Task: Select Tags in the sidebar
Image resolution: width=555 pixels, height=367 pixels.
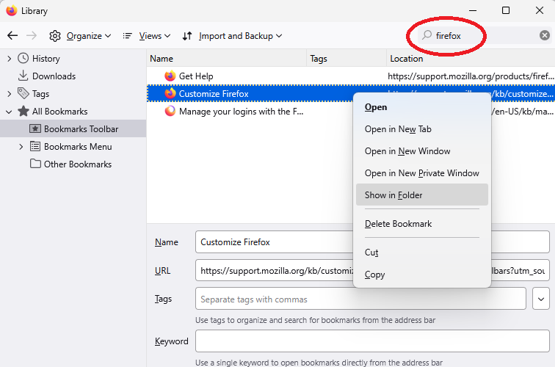Action: click(40, 94)
